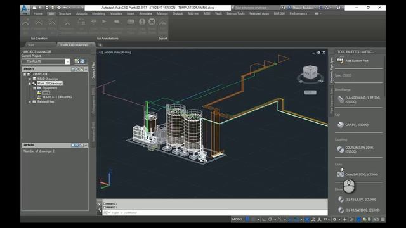Click the hamburger customization icon in status bar
The image size is (406, 228).
pyautogui.click(x=383, y=220)
